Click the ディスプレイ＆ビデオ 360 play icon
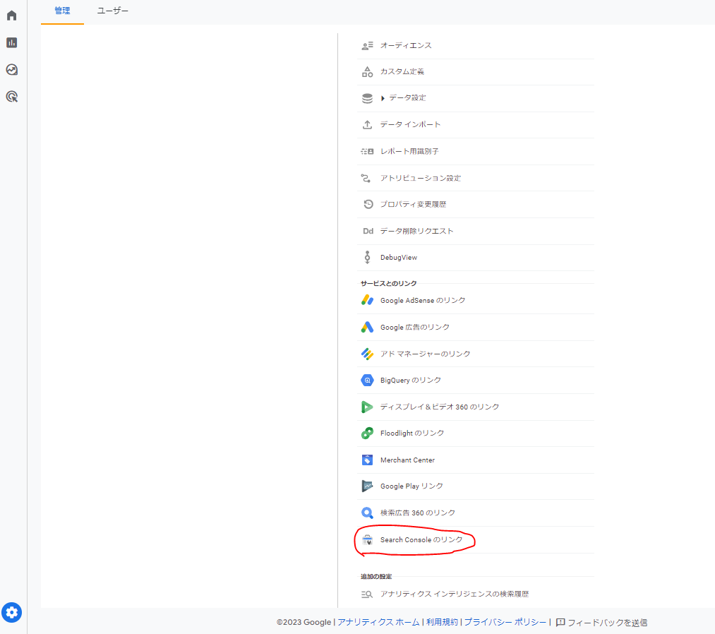 point(367,407)
